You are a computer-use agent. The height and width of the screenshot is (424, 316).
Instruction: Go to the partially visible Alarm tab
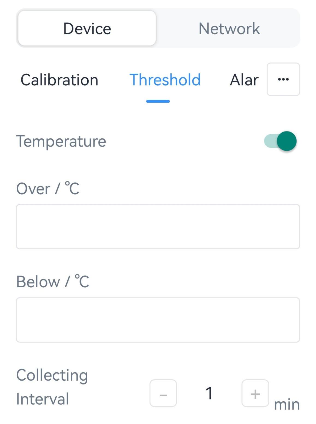pos(244,80)
